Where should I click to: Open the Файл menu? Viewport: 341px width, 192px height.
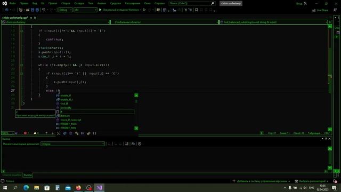click(x=12, y=3)
